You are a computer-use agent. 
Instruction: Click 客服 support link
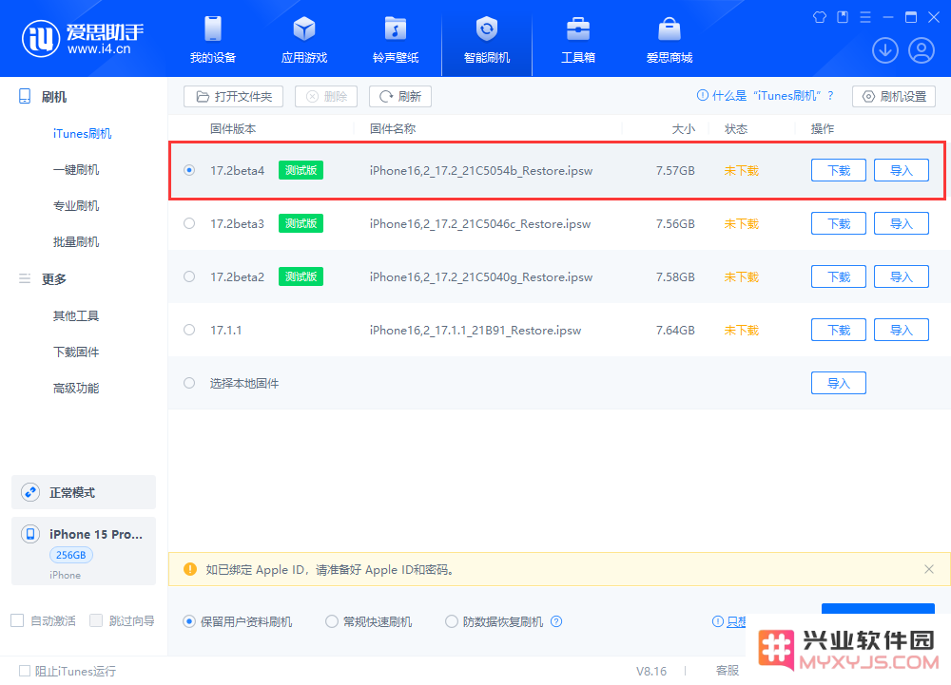(728, 671)
